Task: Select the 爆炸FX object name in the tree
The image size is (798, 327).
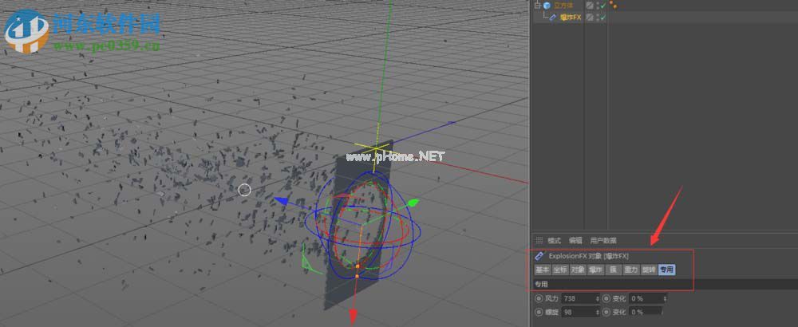Action: tap(570, 18)
